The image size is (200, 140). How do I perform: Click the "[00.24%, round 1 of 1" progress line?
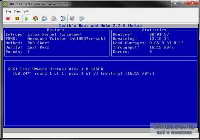click(x=84, y=73)
